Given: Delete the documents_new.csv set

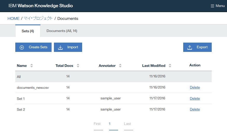Looking at the screenshot, I should point(195,88).
